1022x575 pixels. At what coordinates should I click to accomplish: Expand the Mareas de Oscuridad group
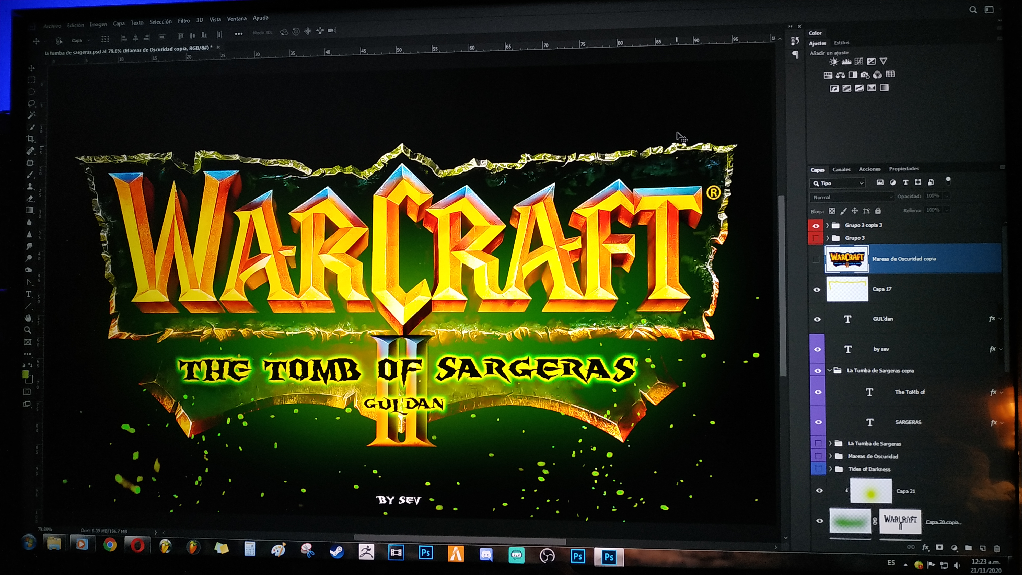click(x=830, y=456)
